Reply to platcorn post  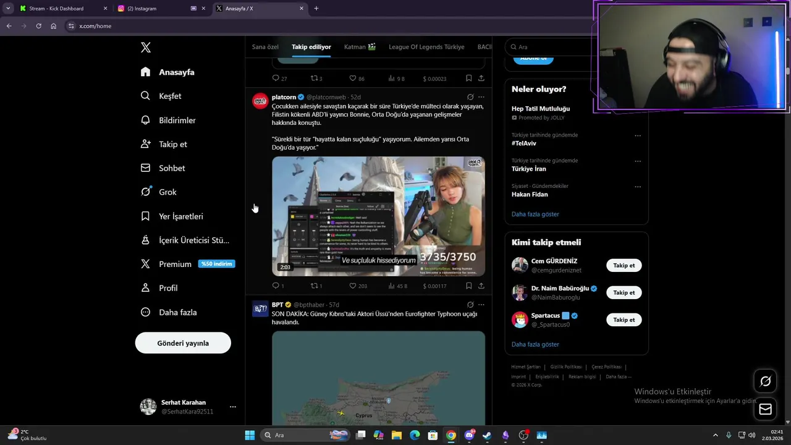pyautogui.click(x=278, y=286)
